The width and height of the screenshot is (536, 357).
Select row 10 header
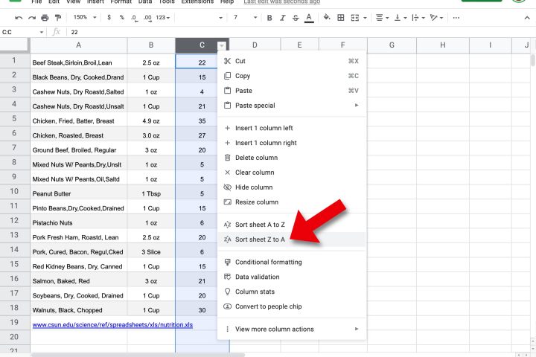pyautogui.click(x=14, y=192)
